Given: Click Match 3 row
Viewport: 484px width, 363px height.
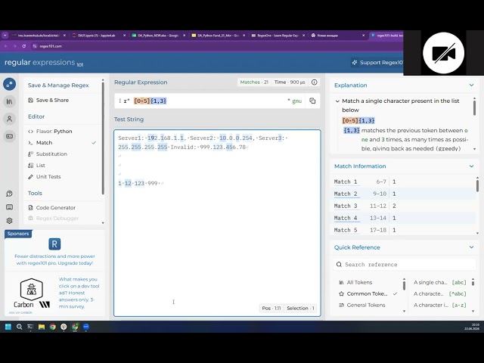Looking at the screenshot, I should tap(404, 206).
